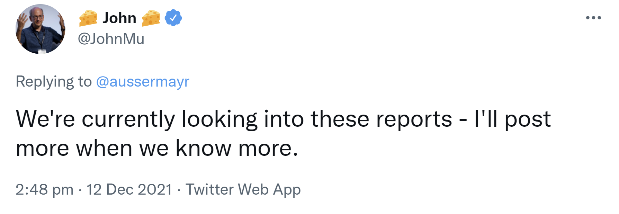Image resolution: width=619 pixels, height=214 pixels.
Task: Open the @JohnMu handle
Action: [111, 39]
